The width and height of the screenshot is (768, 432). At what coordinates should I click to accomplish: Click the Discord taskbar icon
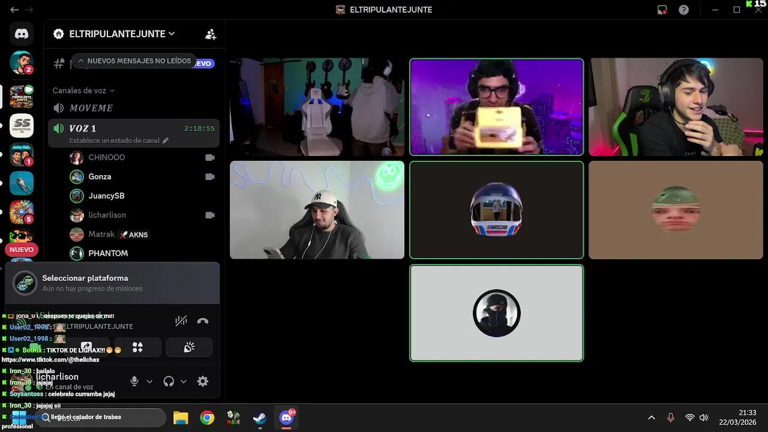(287, 418)
